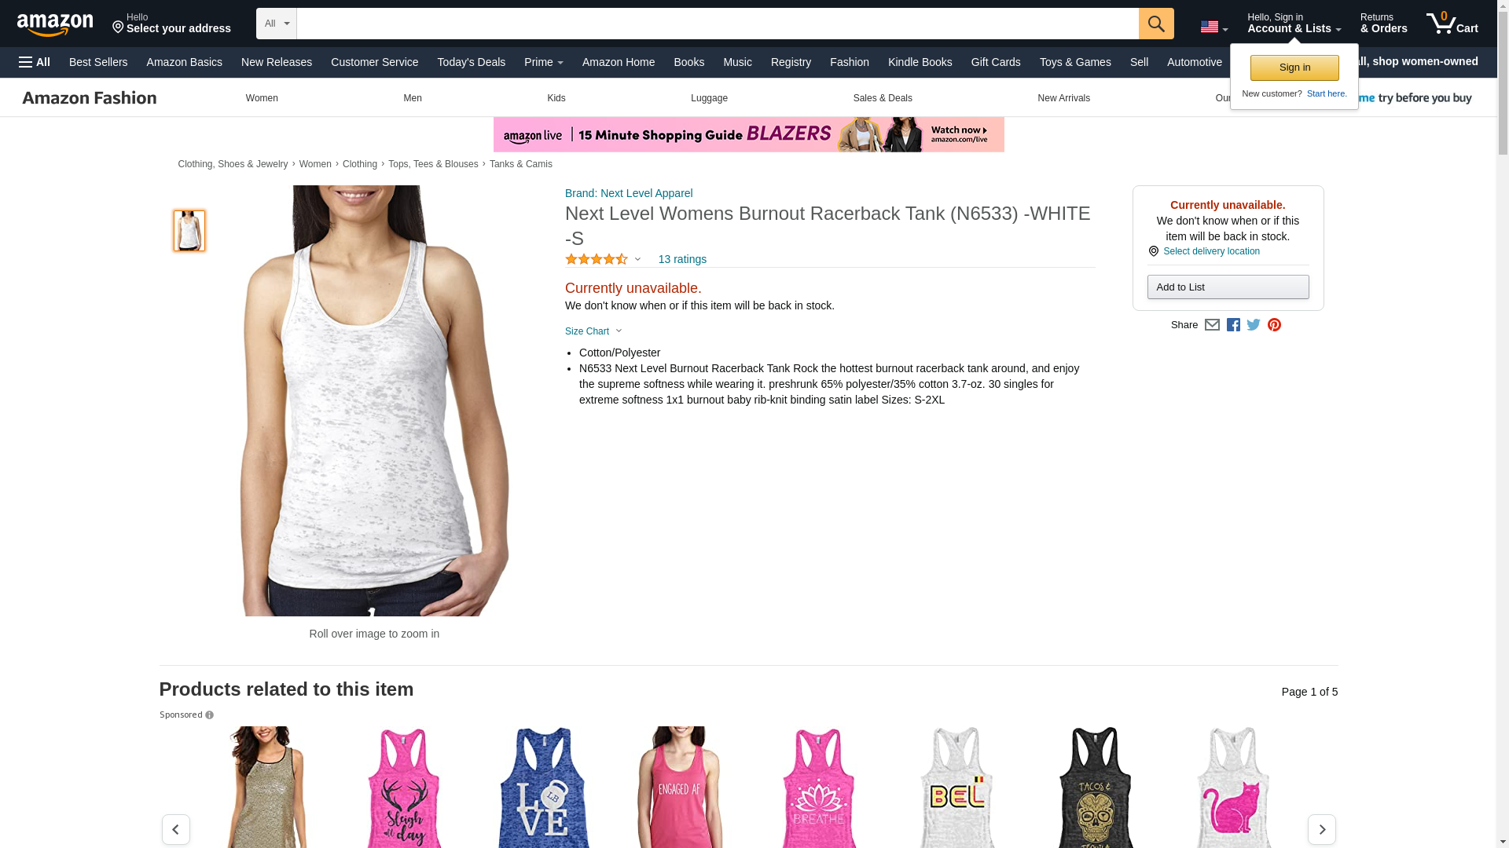
Task: Click the Amazon logo
Action: click(x=55, y=24)
